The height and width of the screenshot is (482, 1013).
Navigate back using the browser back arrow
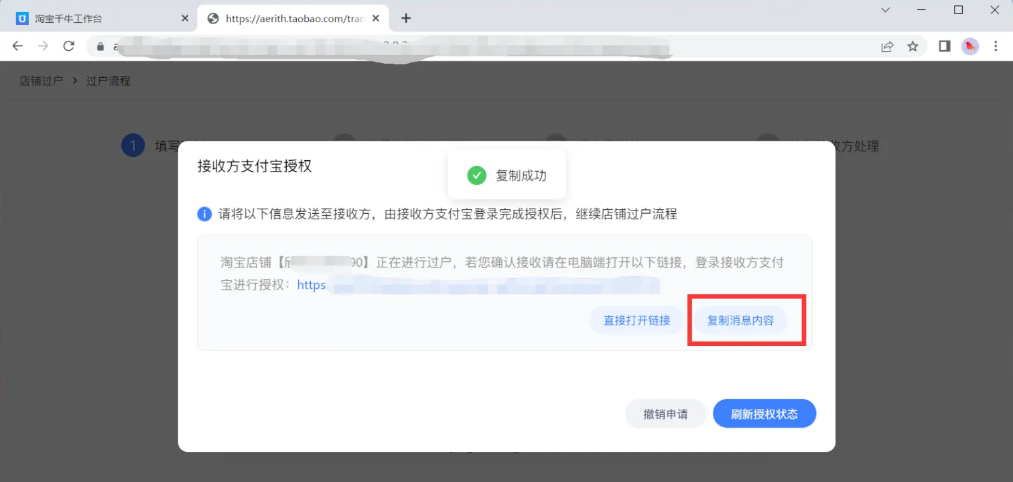(17, 46)
